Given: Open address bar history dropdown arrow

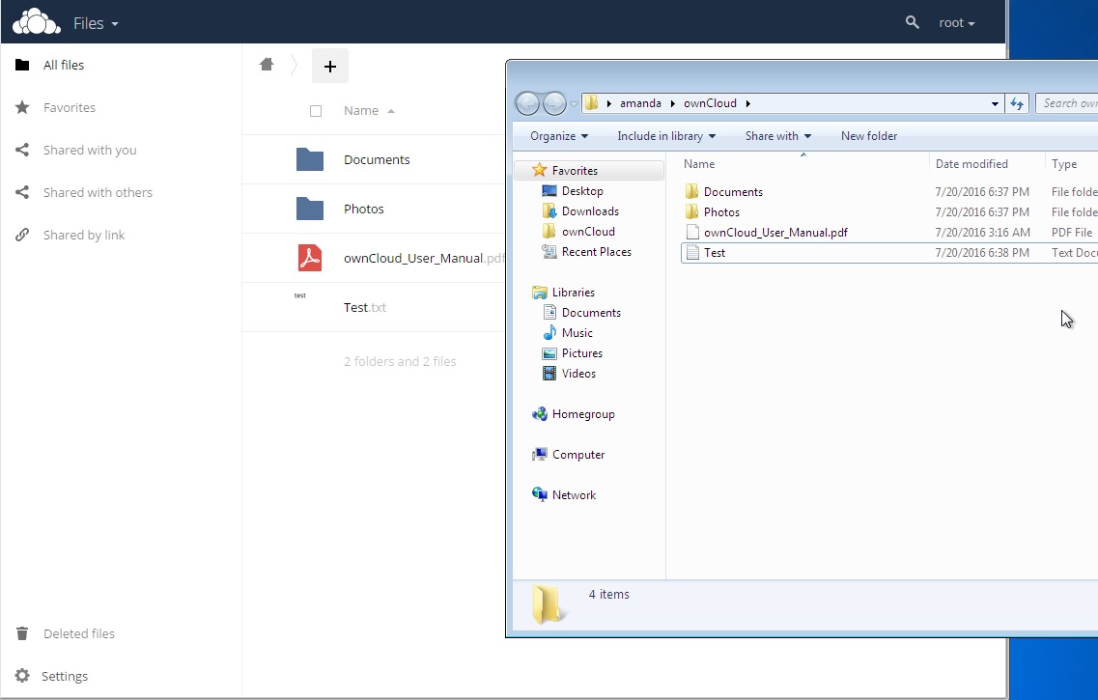Looking at the screenshot, I should pos(995,103).
